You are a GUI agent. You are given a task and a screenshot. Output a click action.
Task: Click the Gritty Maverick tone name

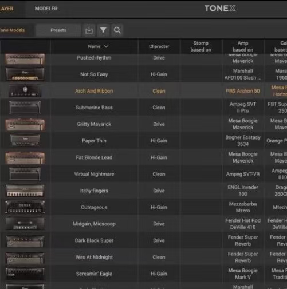pos(94,124)
